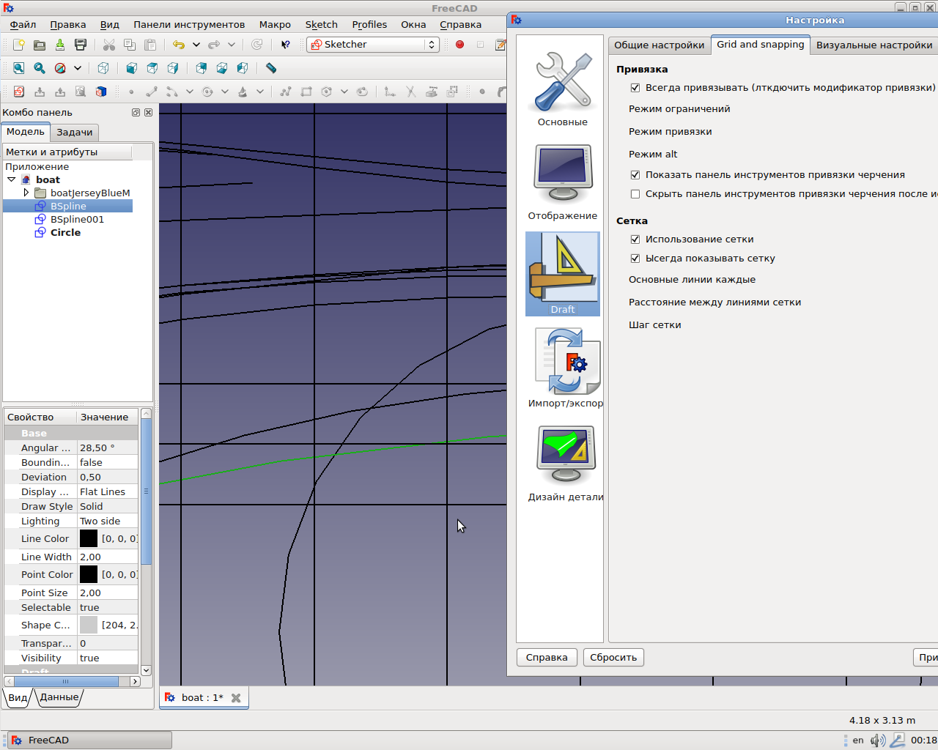This screenshot has height=750, width=938.
Task: Collapse the boat document tree node
Action: pos(12,179)
